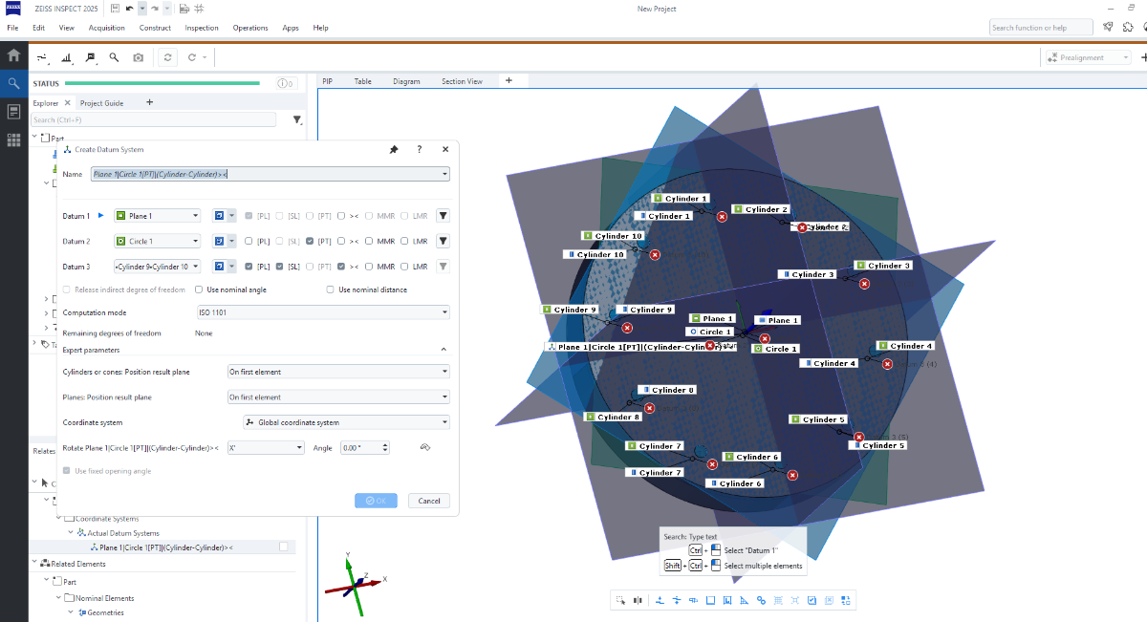
Task: Click the filter funnel icon in Datum 1 row
Action: [x=444, y=216]
